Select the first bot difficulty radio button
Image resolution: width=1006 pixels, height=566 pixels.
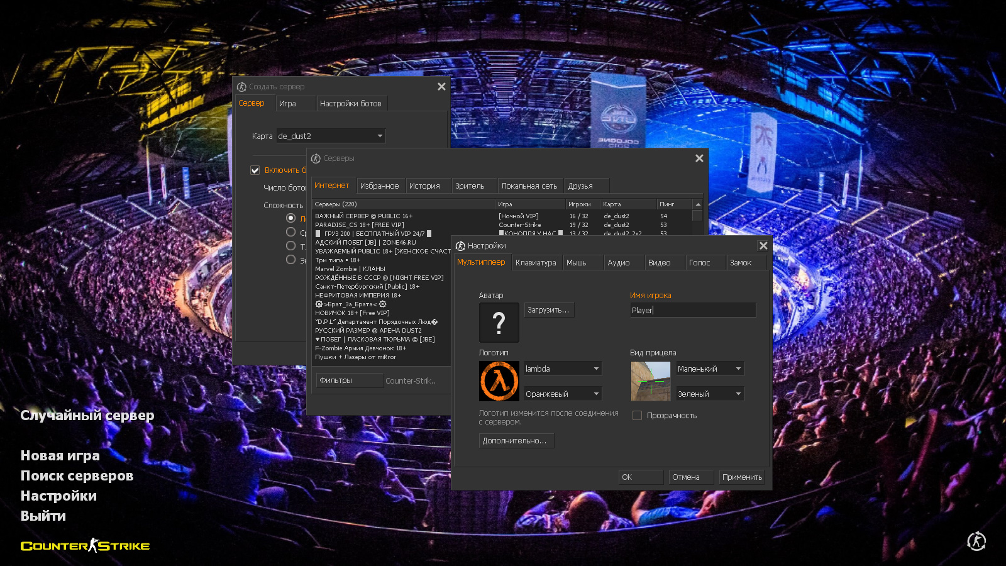291,218
